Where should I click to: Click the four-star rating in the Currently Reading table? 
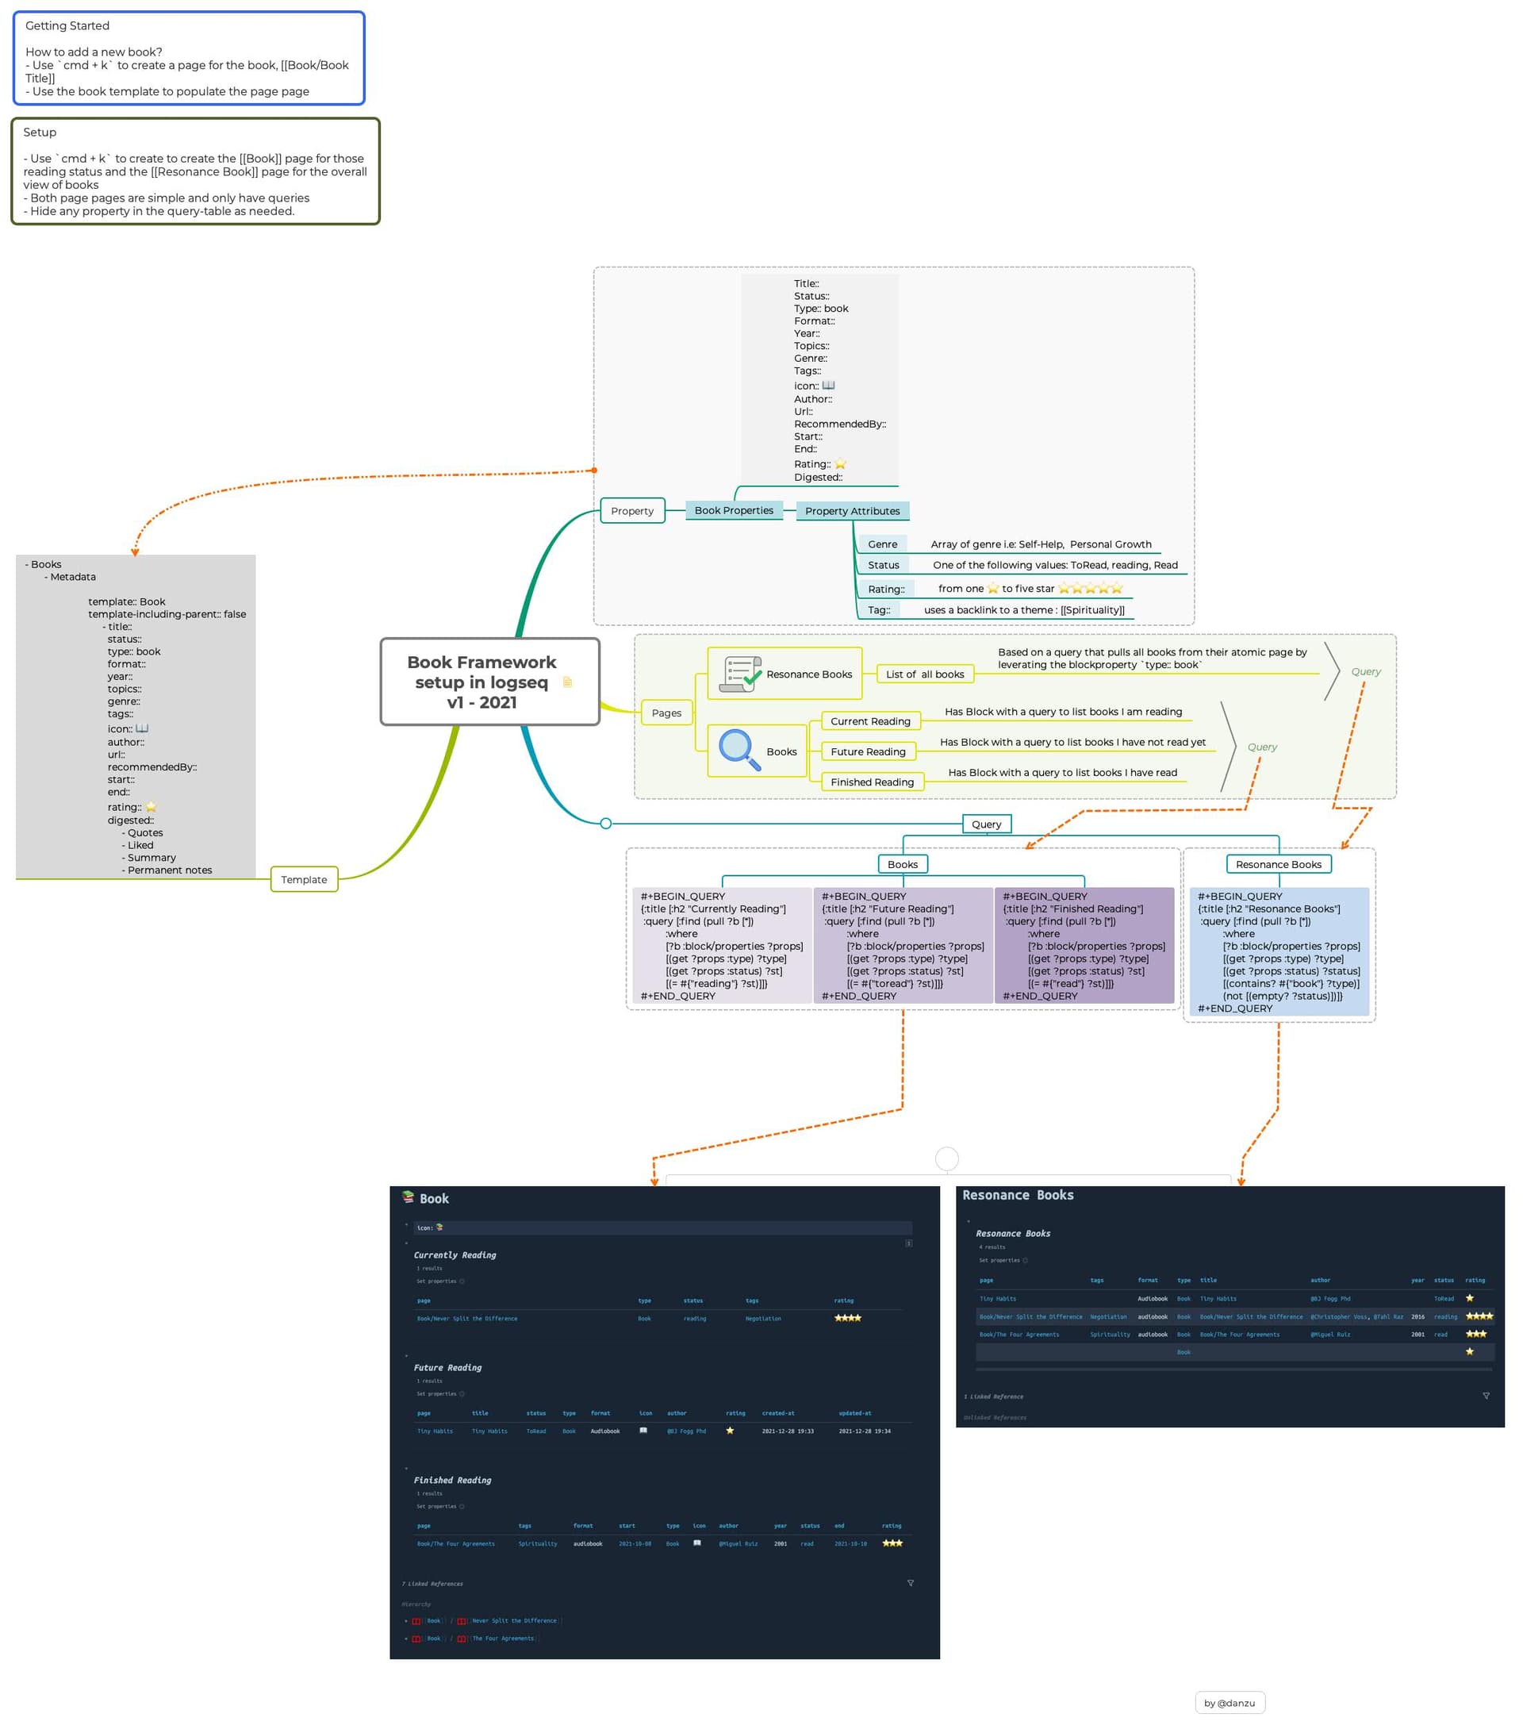coord(847,1318)
